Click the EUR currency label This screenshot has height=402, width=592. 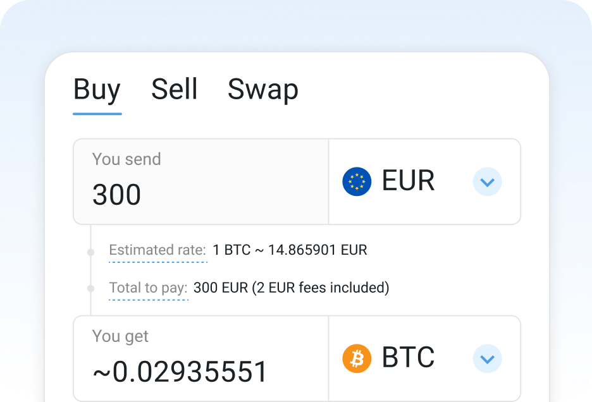pyautogui.click(x=408, y=181)
